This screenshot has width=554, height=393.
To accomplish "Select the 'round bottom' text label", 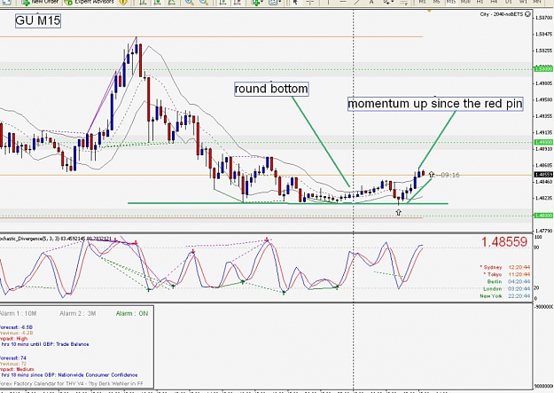I will 271,89.
